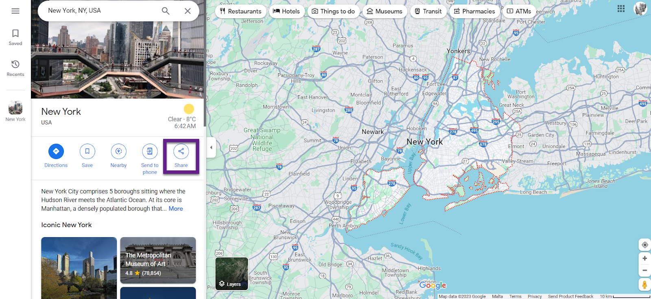Filter by Museums
The width and height of the screenshot is (651, 299).
(384, 11)
